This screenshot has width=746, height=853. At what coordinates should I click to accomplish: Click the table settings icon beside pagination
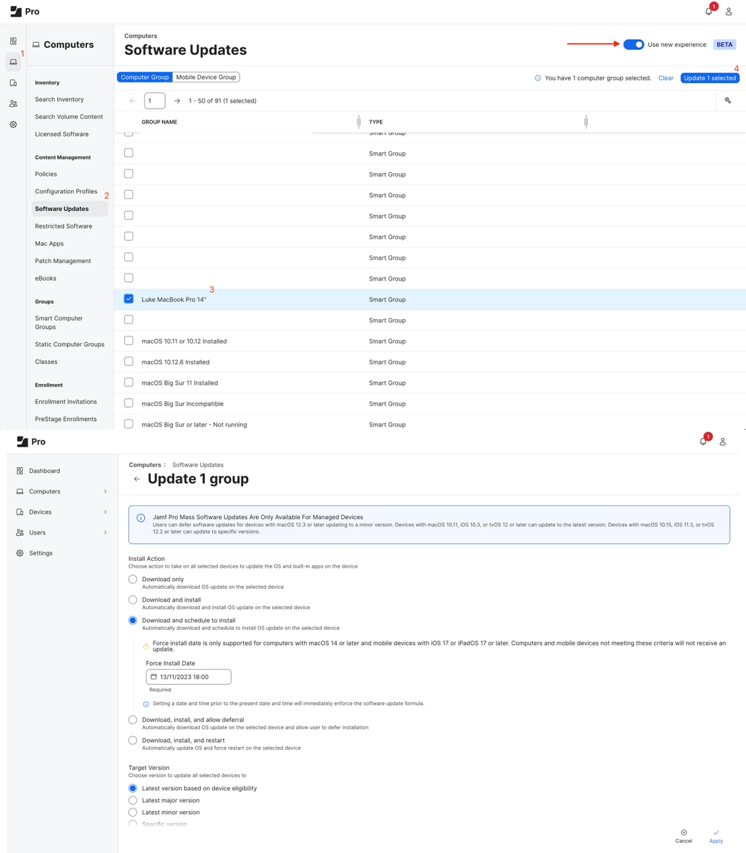coord(728,101)
